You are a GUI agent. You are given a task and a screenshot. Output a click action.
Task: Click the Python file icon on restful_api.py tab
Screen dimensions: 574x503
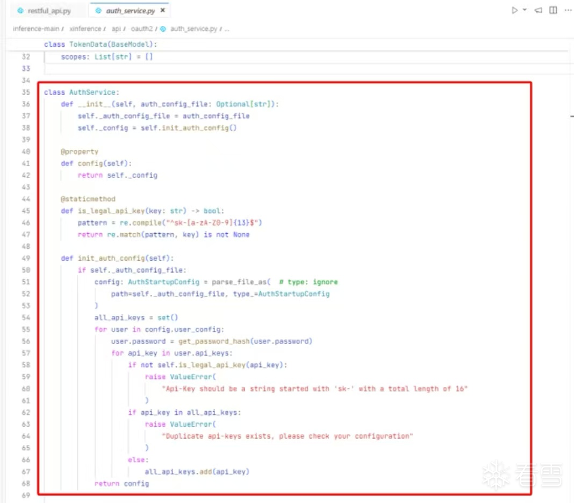[20, 11]
